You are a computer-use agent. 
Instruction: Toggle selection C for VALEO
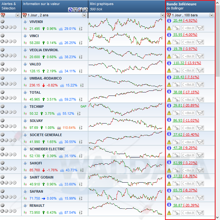pyautogui.click(x=10, y=69)
